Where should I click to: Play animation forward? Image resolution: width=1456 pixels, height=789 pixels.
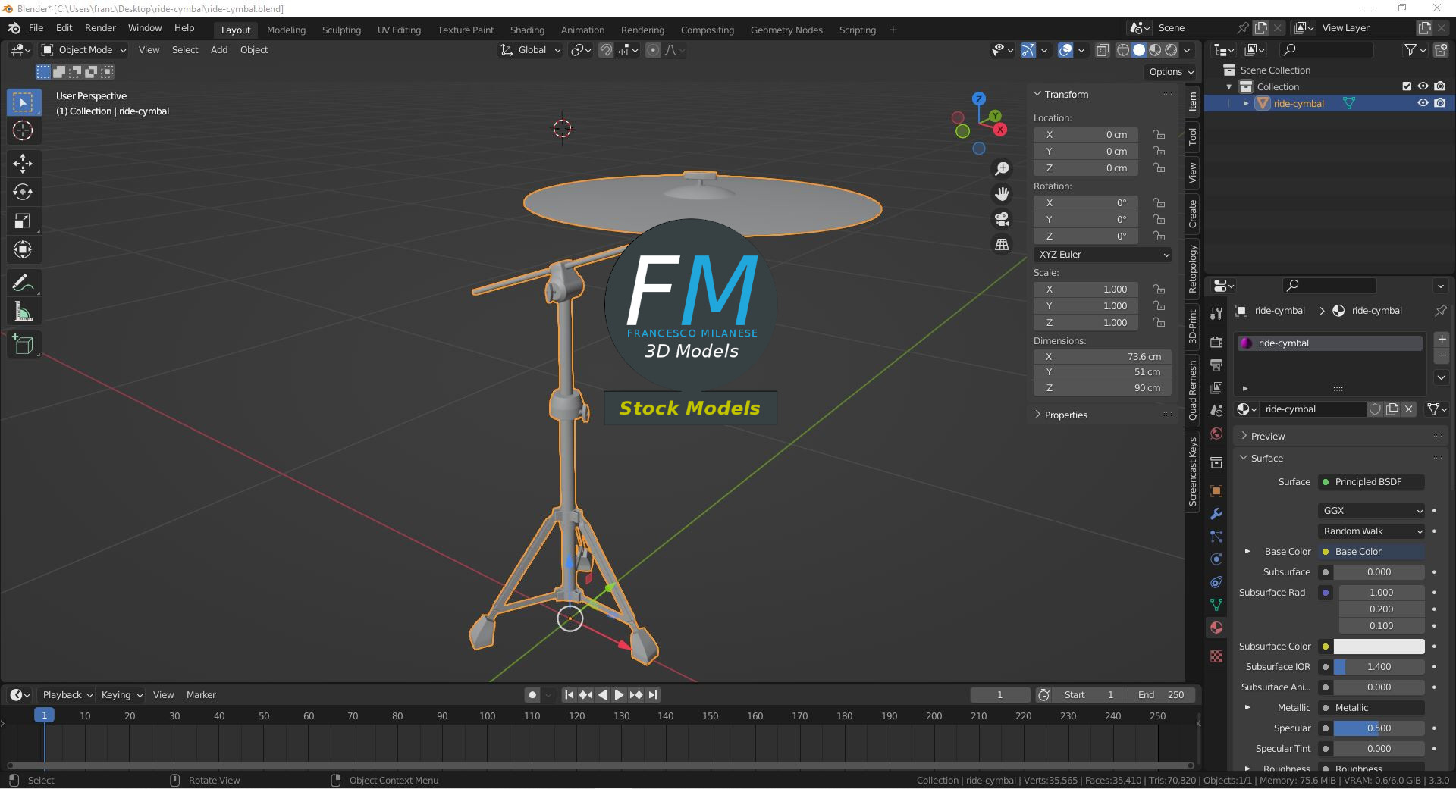point(619,695)
